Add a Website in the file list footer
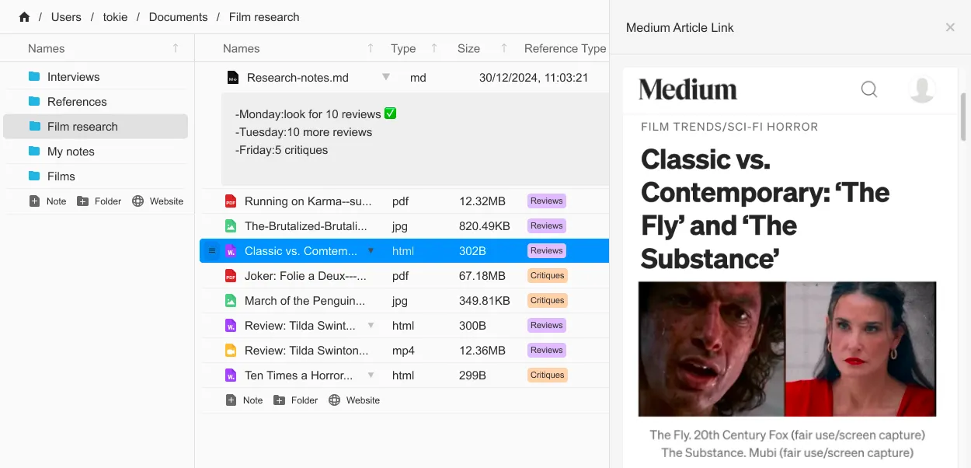Viewport: 971px width, 468px height. pos(354,400)
